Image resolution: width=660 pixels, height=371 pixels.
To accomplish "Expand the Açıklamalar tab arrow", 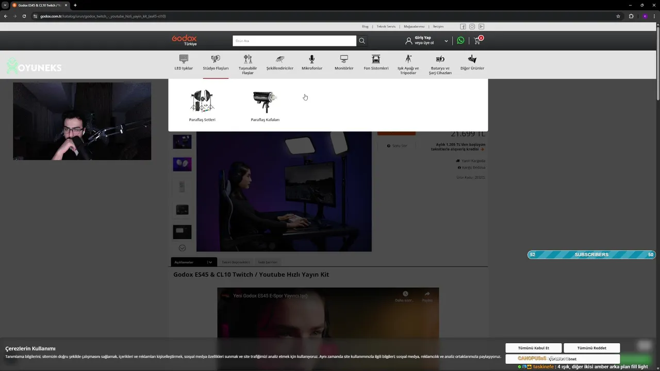I will coord(210,262).
